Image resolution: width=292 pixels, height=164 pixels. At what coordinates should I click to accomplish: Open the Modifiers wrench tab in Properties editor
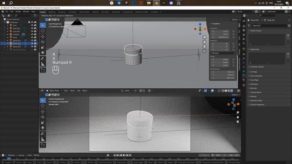click(x=244, y=58)
